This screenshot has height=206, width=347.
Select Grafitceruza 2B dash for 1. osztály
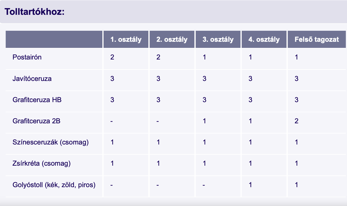click(111, 121)
